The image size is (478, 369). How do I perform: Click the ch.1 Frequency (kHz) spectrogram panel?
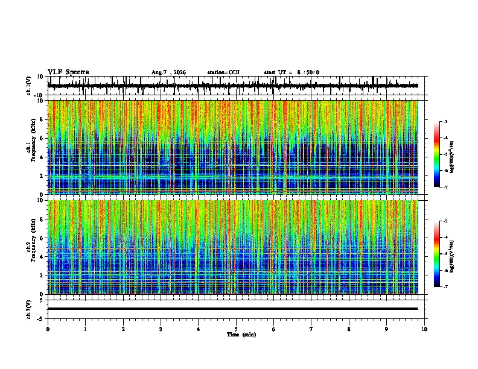(232, 147)
